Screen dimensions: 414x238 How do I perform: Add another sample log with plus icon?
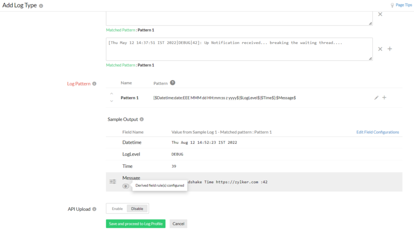390,49
